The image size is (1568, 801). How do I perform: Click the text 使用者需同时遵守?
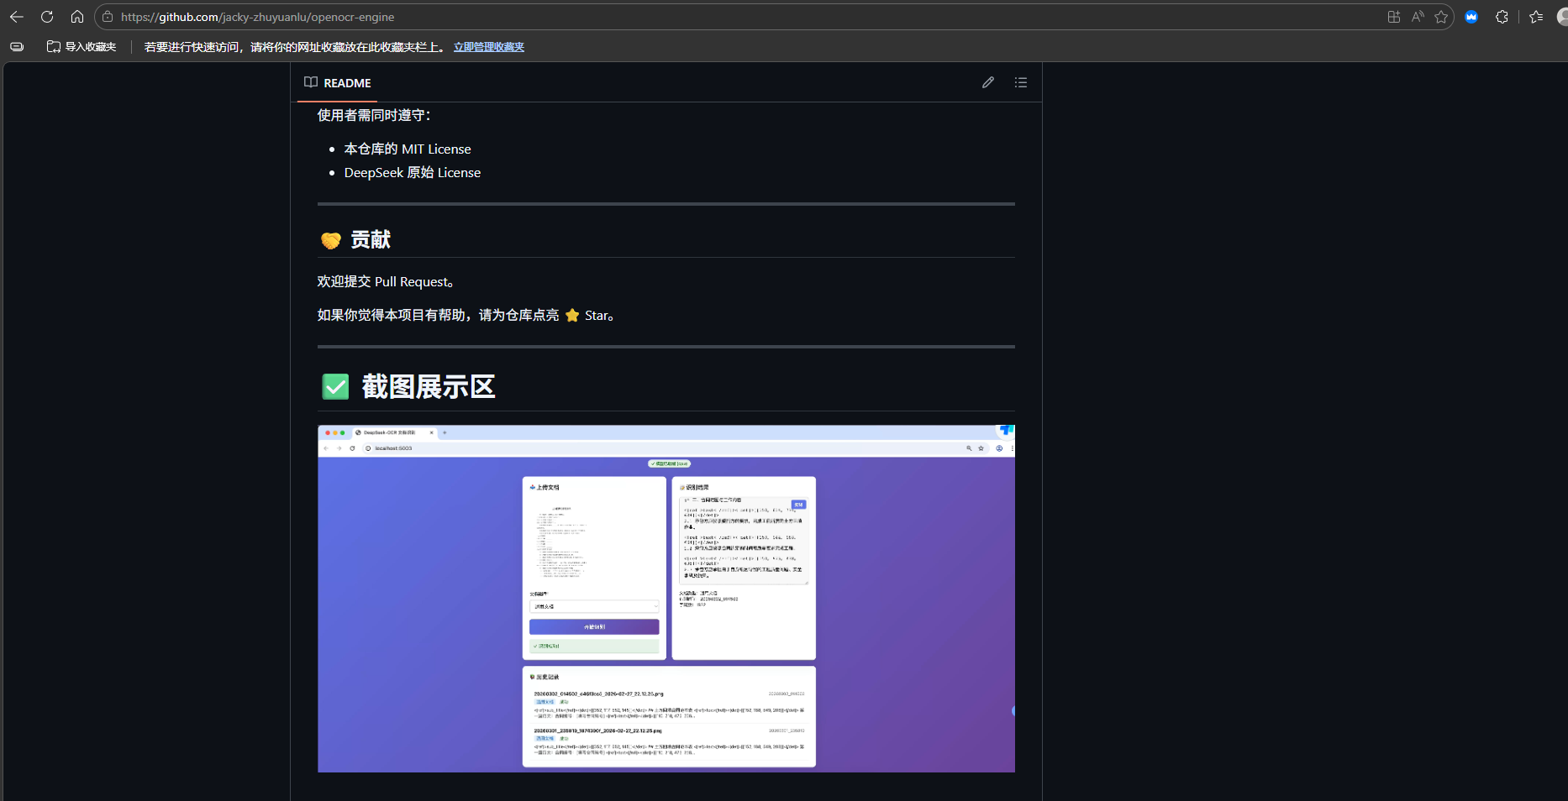[374, 115]
